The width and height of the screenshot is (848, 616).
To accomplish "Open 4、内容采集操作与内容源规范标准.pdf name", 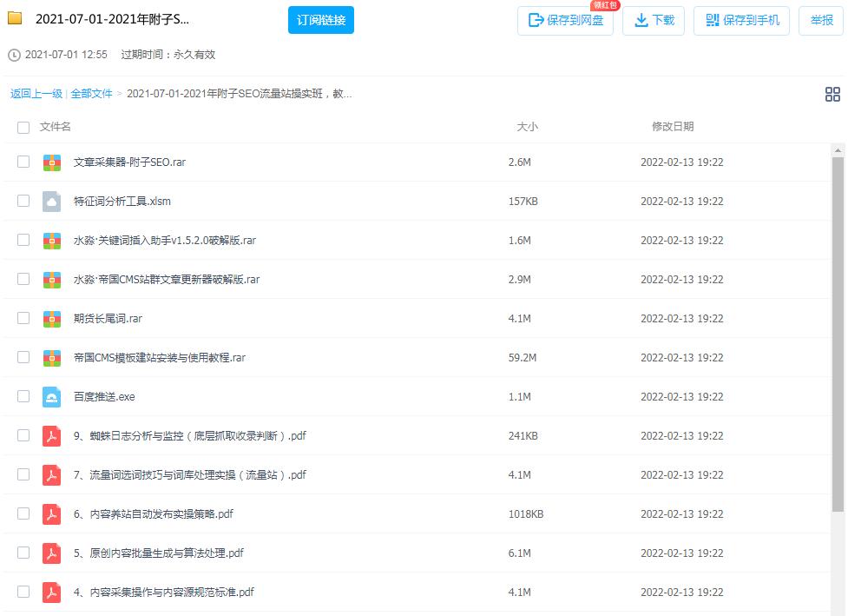I will (164, 593).
